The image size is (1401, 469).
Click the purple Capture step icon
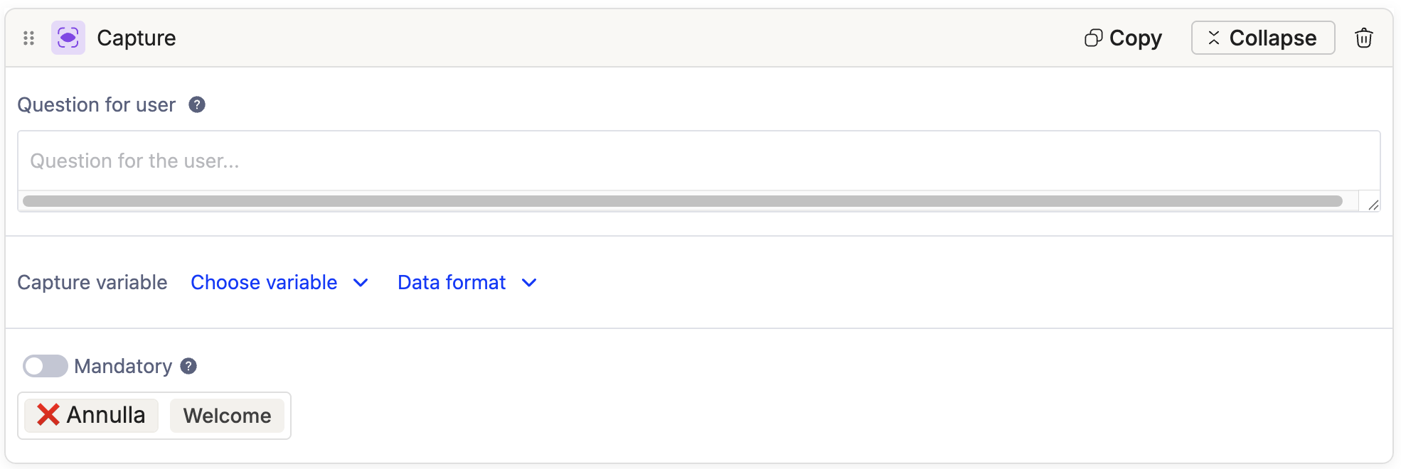[68, 38]
